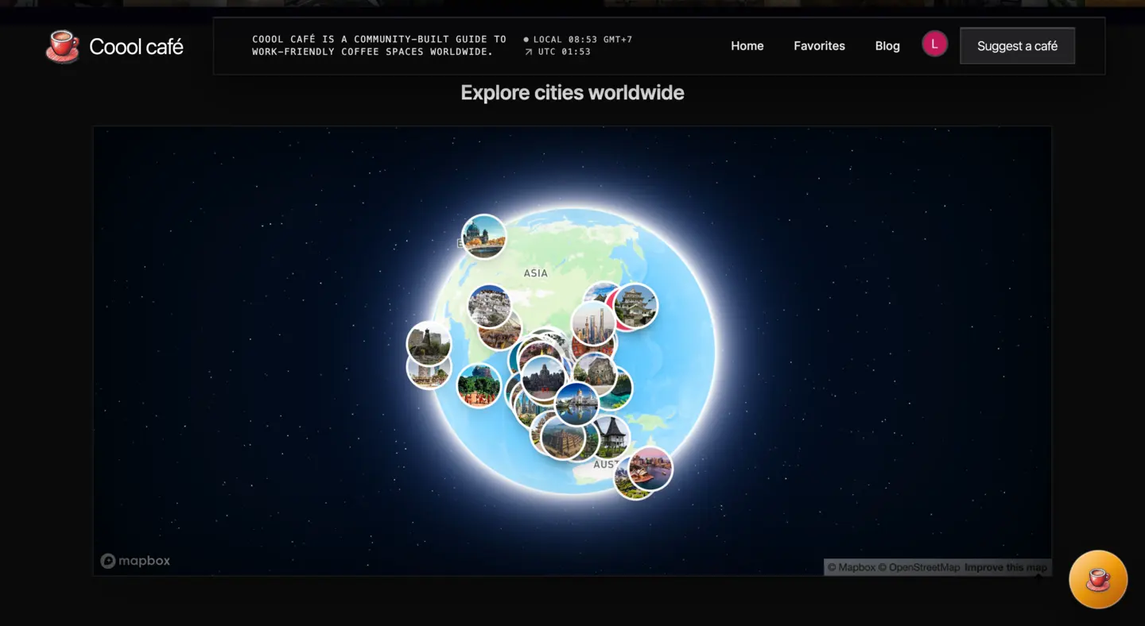This screenshot has width=1145, height=626.
Task: Open the user profile avatar labeled L
Action: click(x=934, y=44)
